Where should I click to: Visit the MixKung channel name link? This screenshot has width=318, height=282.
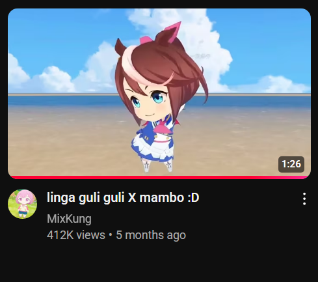pyautogui.click(x=69, y=219)
